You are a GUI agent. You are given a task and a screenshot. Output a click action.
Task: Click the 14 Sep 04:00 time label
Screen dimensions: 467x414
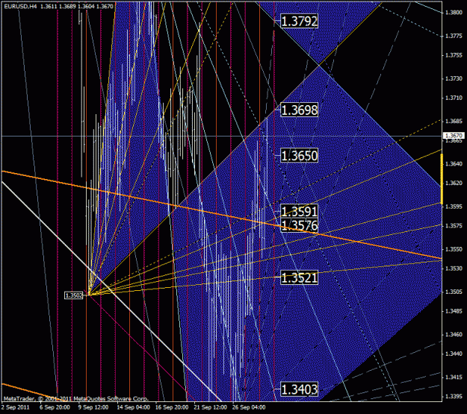point(133,407)
